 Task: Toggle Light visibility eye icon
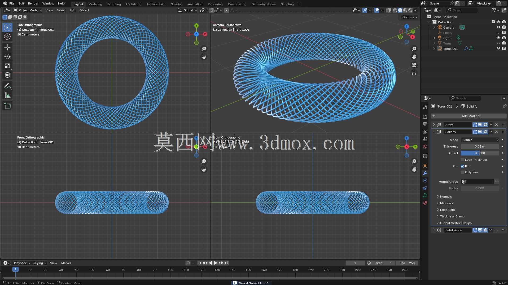point(498,38)
